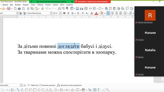Insert a text box from the toolbar
Screen dimensions: 164x92
tap(86, 8)
